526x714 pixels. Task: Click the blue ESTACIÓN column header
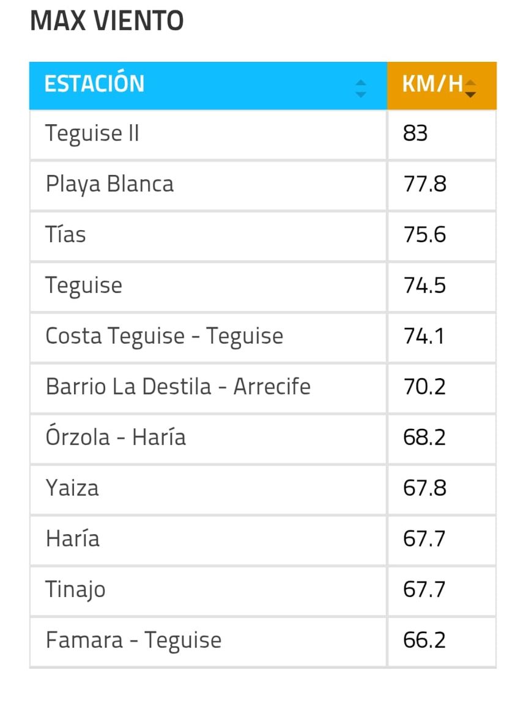183,85
